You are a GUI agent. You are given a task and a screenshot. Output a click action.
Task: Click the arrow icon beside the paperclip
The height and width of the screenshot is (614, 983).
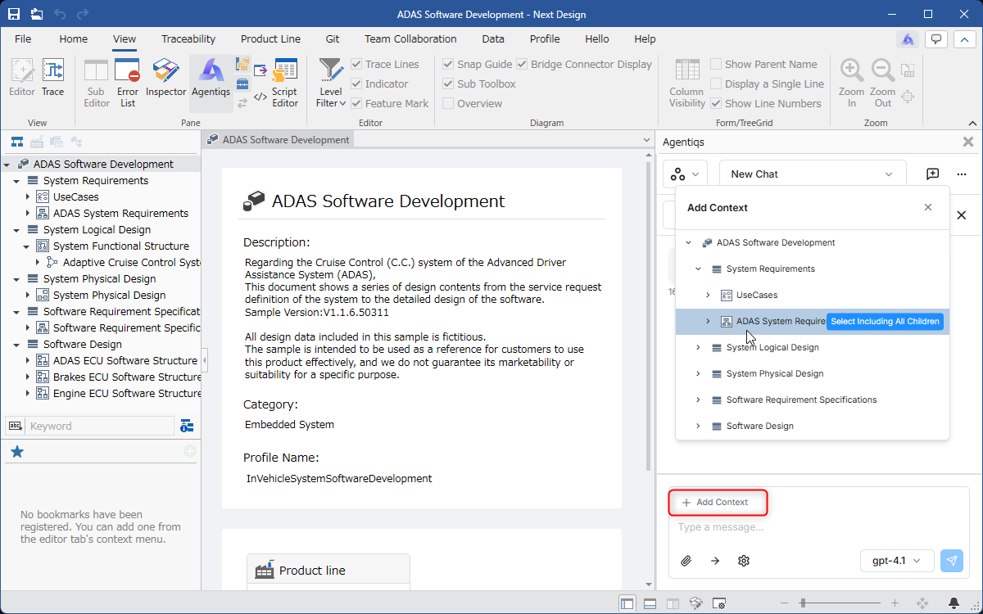[715, 561]
